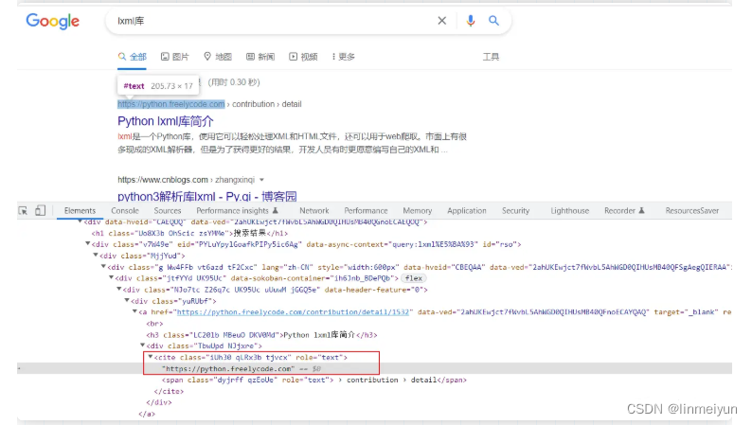The width and height of the screenshot is (752, 425).
Task: Open Performance insights panel
Action: (x=237, y=211)
